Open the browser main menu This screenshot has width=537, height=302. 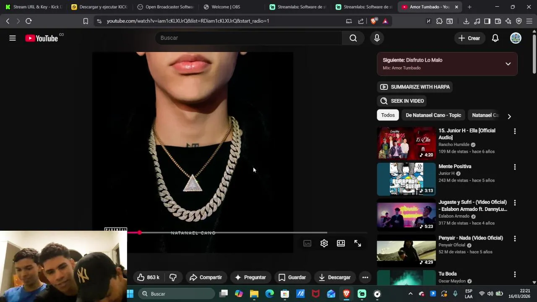point(529,21)
